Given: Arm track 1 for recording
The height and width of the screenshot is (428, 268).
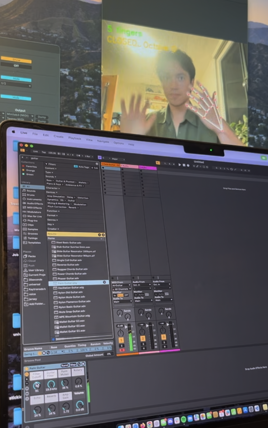Looking at the screenshot, I should (x=121, y=350).
